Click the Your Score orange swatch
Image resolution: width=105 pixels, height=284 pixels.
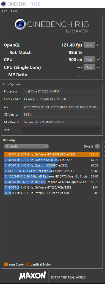pos(6,264)
